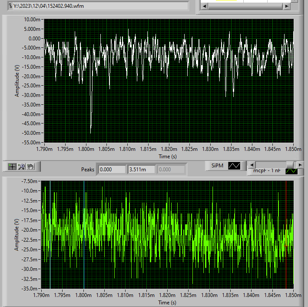Click the mcpF plot legend line icon

click(x=291, y=170)
